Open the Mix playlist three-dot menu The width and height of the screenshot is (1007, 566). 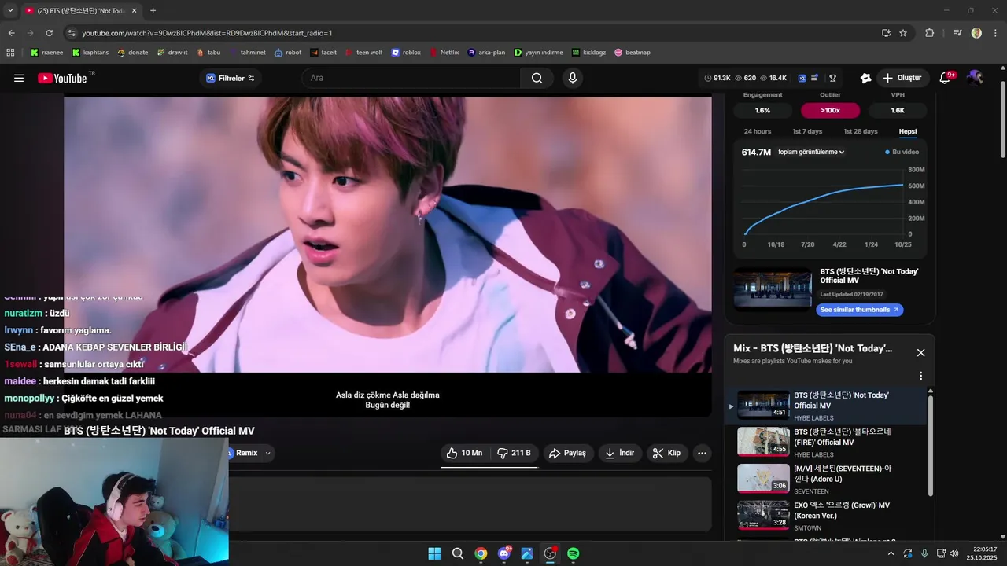click(x=920, y=376)
